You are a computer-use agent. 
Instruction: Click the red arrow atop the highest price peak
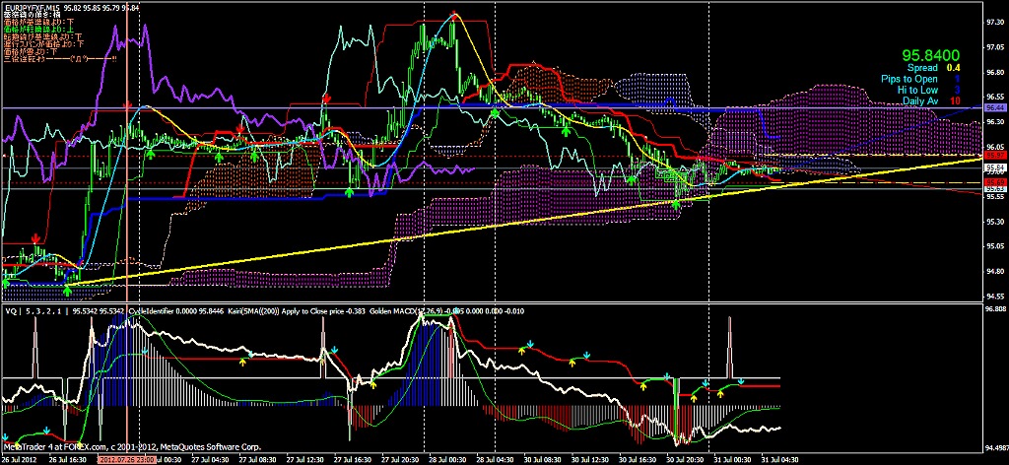453,14
